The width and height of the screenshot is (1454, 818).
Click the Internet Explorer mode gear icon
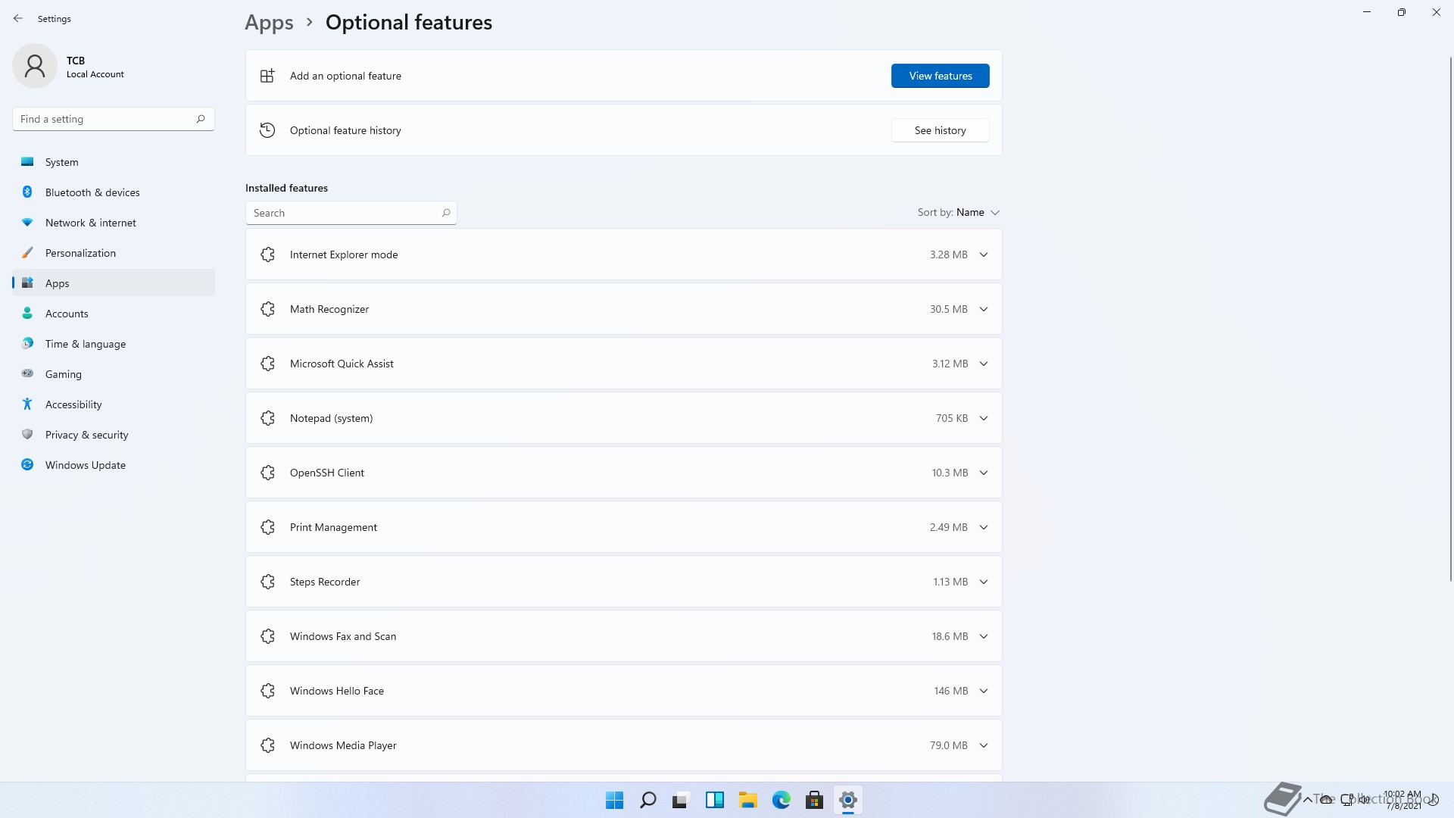coord(267,254)
